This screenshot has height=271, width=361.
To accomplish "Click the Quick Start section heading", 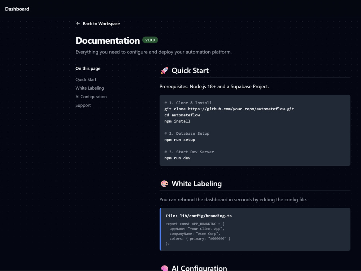I will pos(190,70).
